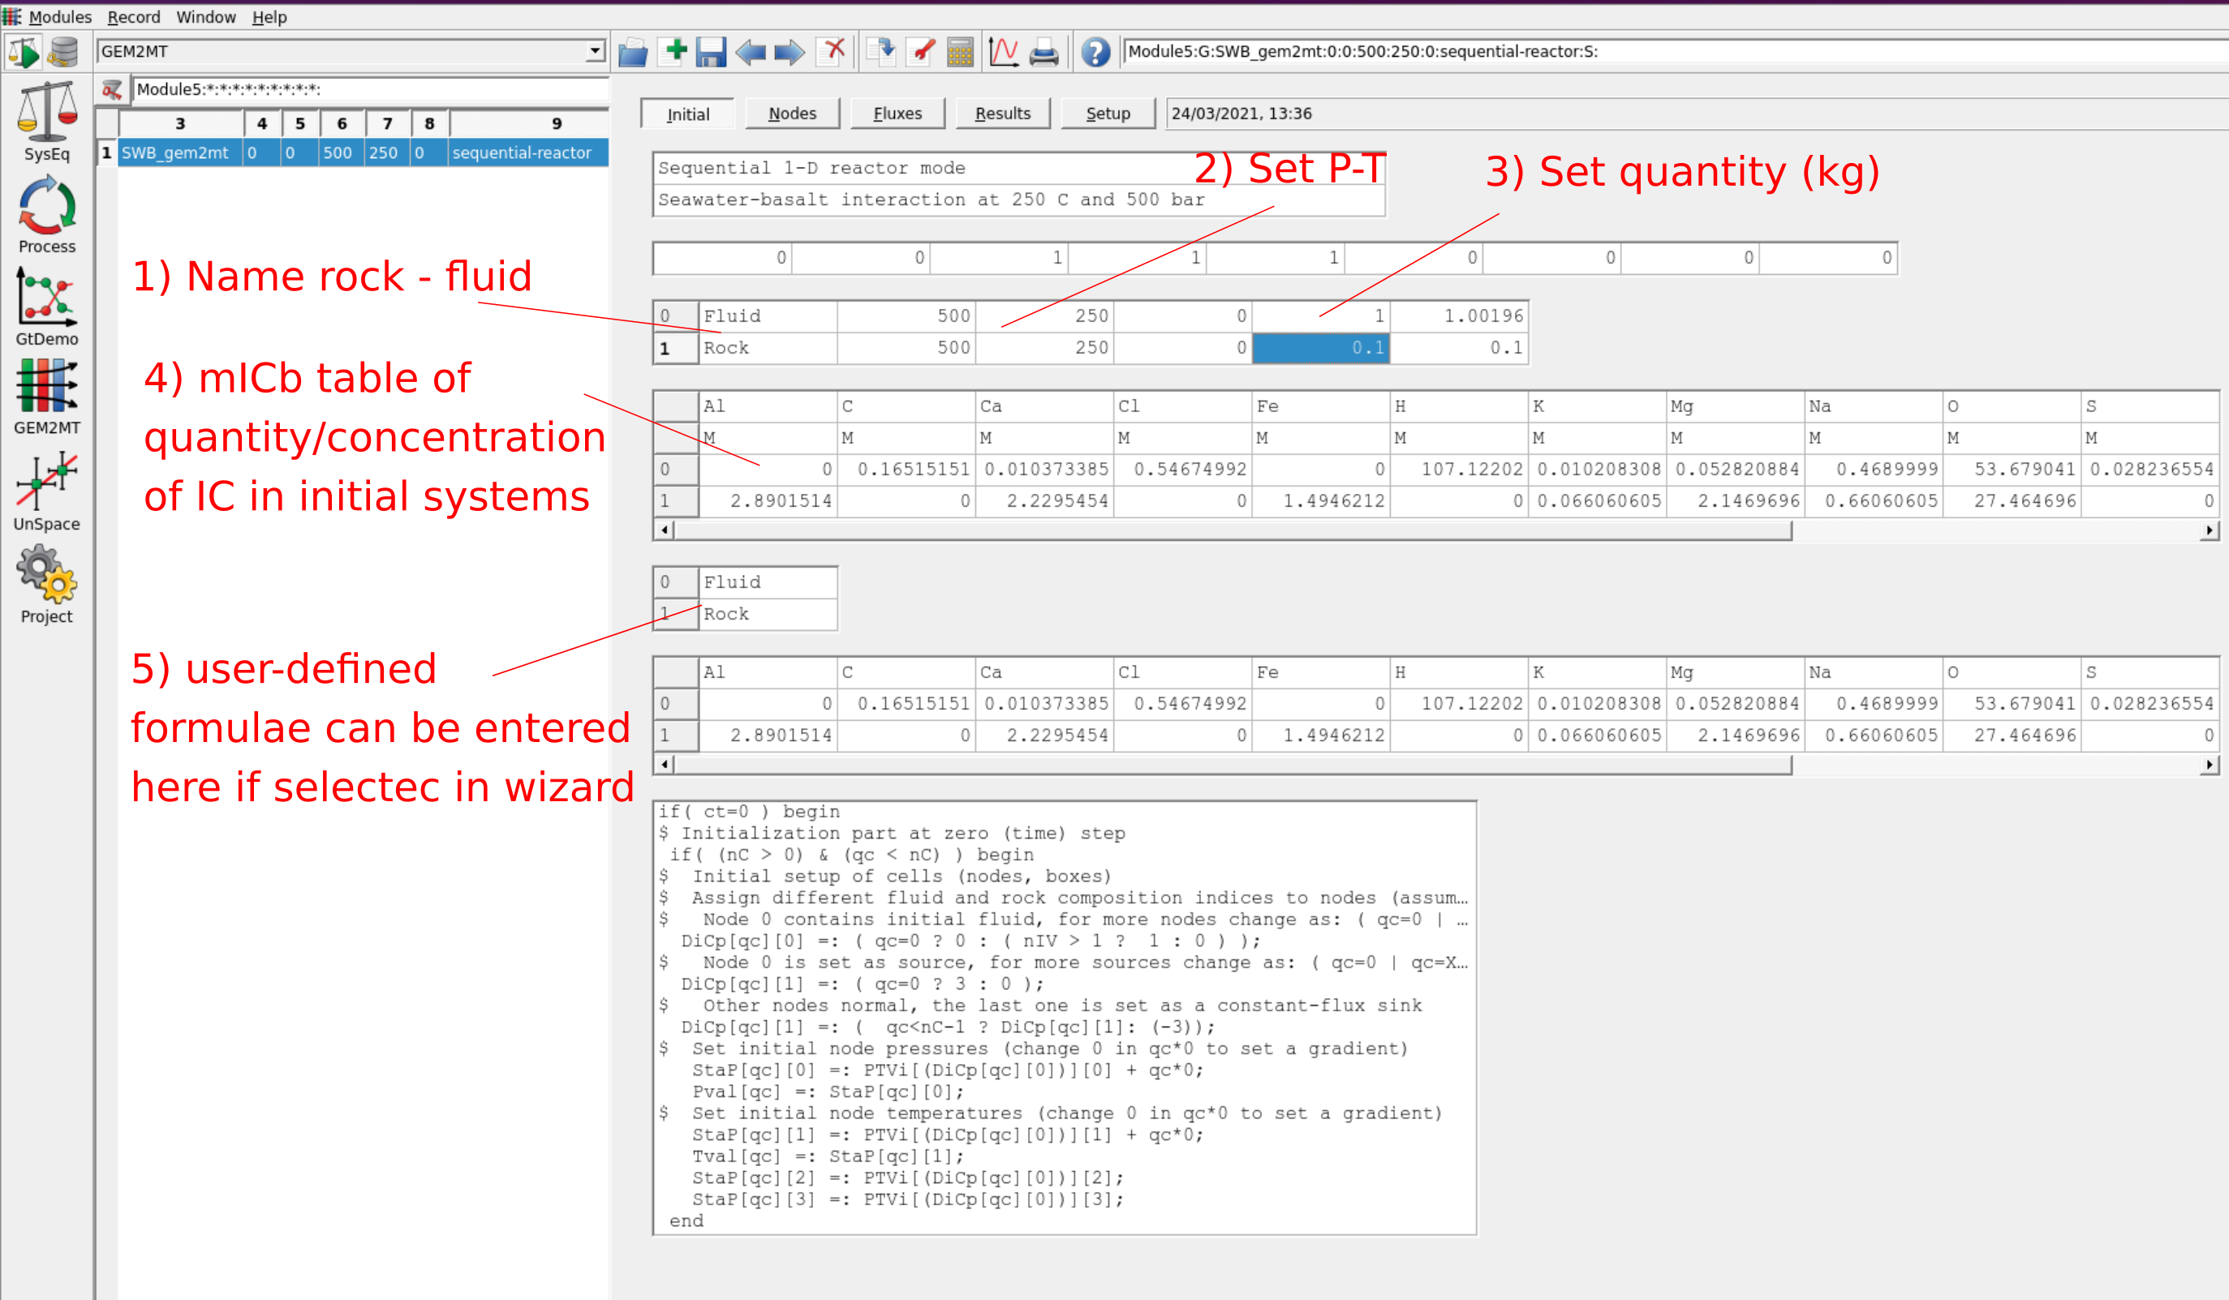Expand the Results tab panel

tap(1005, 113)
